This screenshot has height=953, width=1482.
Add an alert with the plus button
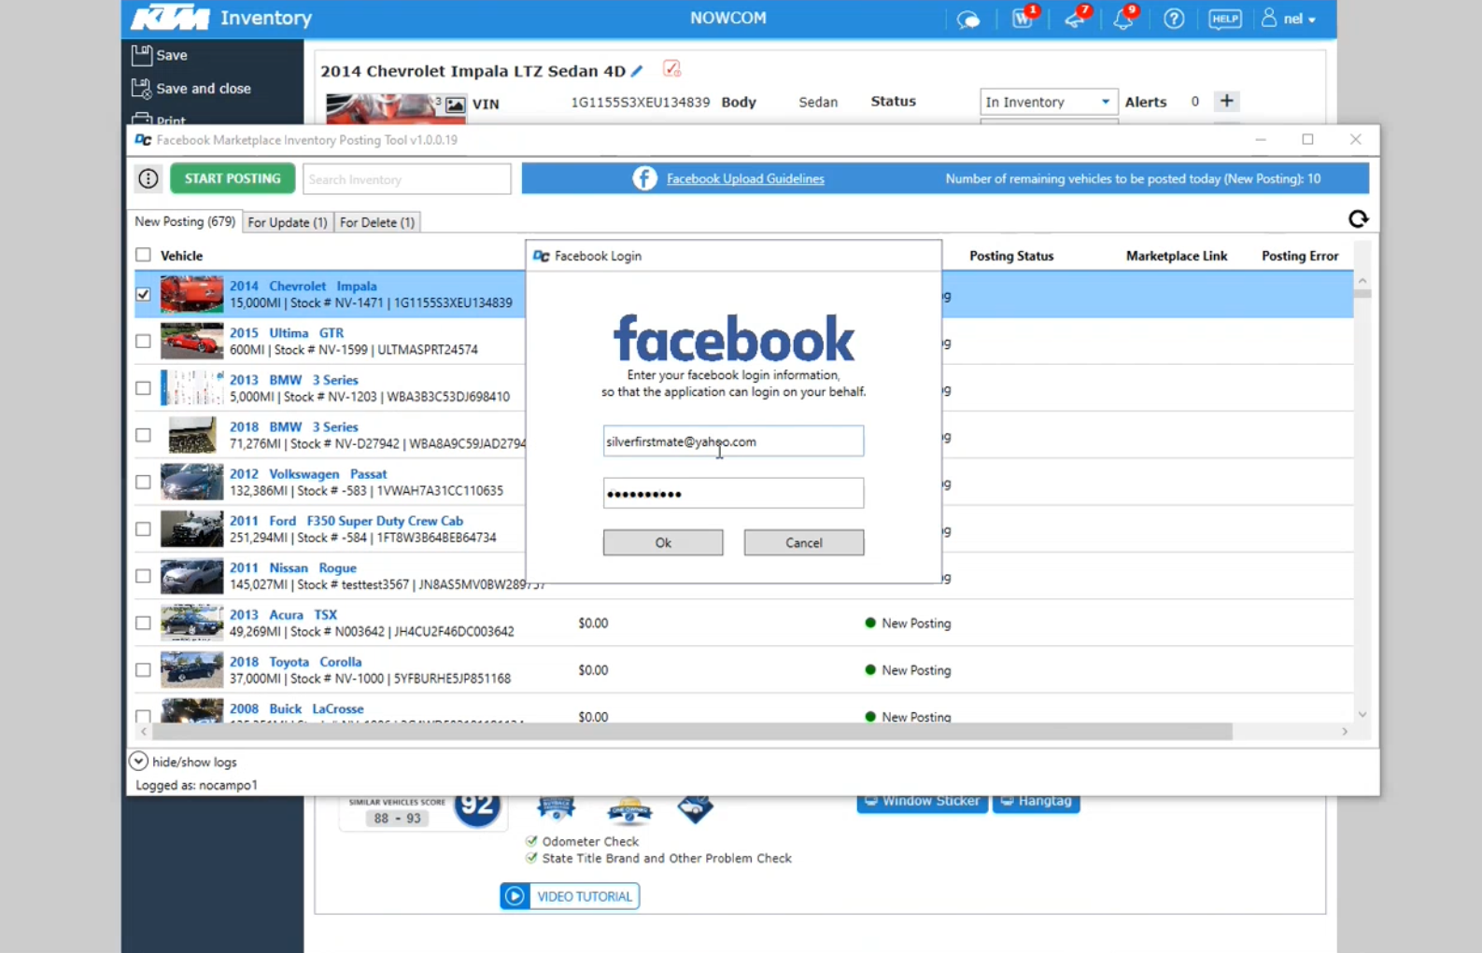[1227, 101]
